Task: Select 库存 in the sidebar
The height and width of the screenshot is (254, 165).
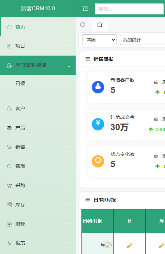Action: (38, 205)
